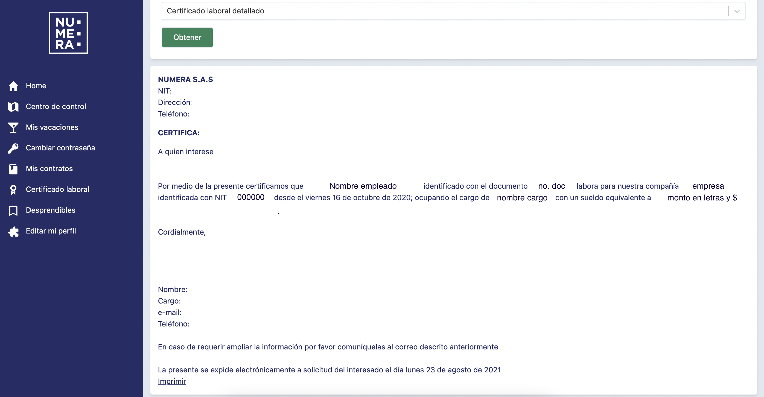
Task: Click the 'Cordialmente,' text
Action: [x=182, y=232]
